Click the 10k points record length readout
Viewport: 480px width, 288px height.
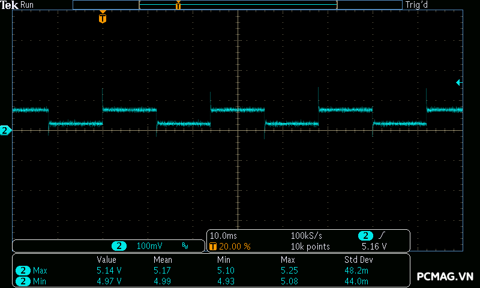tap(310, 247)
